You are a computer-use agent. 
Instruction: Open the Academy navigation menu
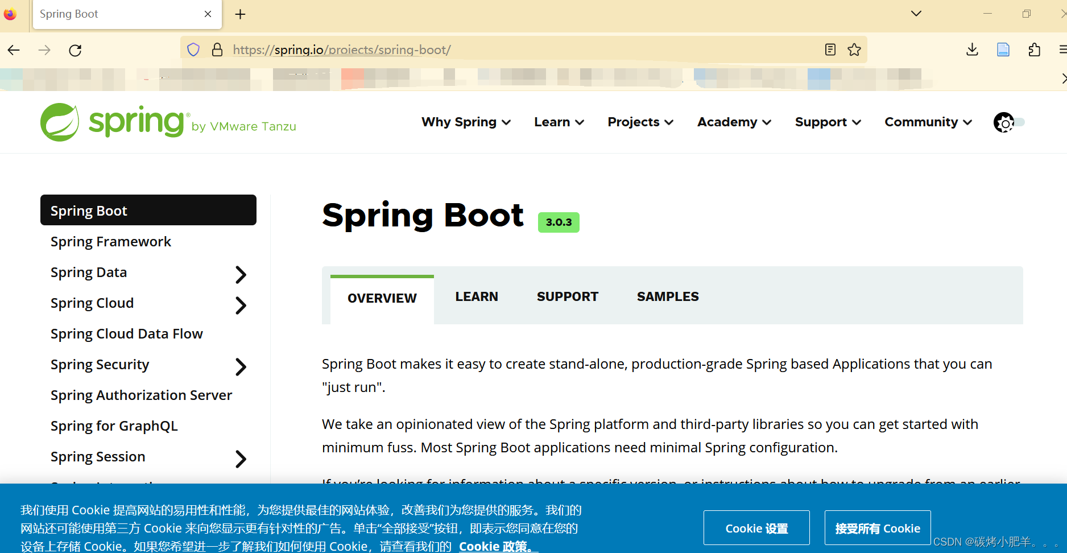[734, 122]
